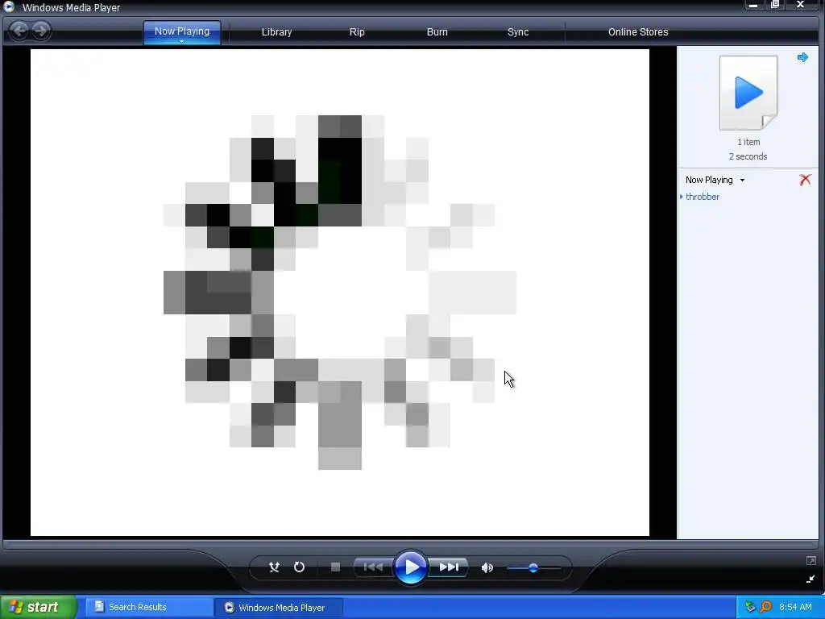Turn repeat on
825x619 pixels.
click(x=300, y=567)
